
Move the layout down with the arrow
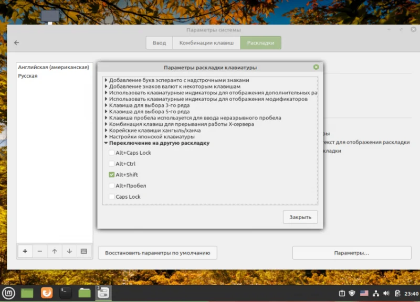[x=69, y=251]
